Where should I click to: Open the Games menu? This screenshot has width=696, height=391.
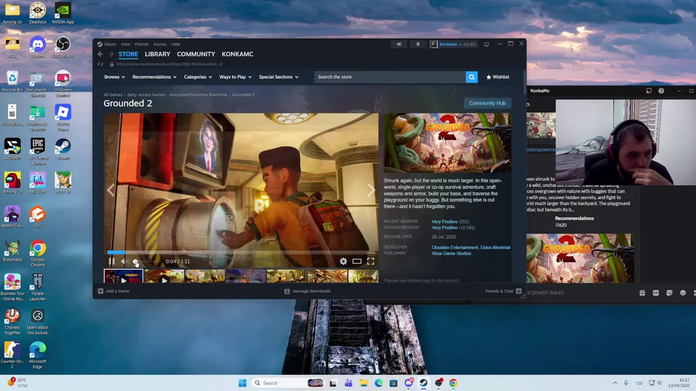[160, 44]
